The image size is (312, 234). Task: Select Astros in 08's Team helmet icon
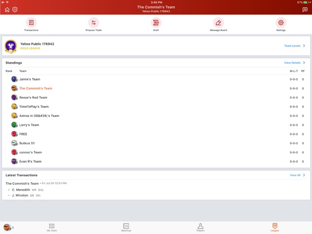[15, 116]
